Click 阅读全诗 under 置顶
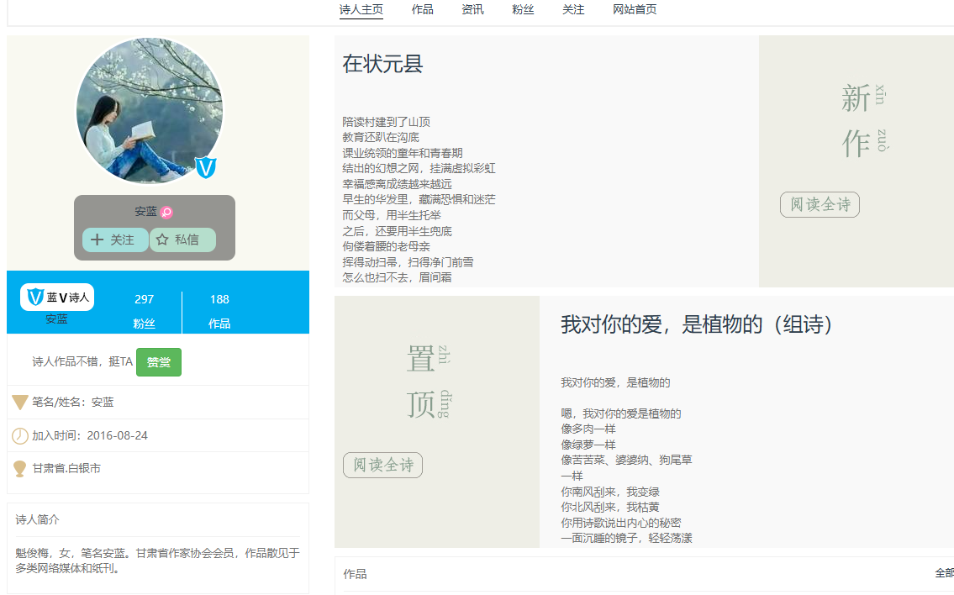 pos(382,466)
